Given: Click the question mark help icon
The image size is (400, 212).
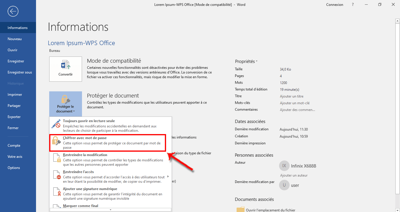Looking at the screenshot, I should [x=352, y=4].
